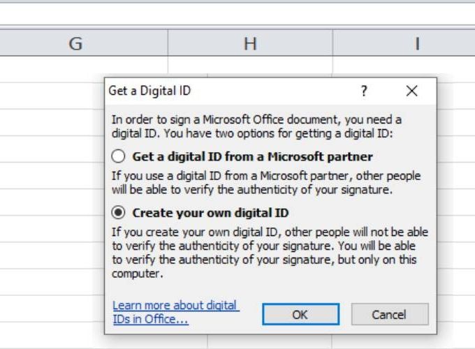Dismiss the dialog using Cancel
Viewport: 475px width, 349px height.
coord(390,315)
